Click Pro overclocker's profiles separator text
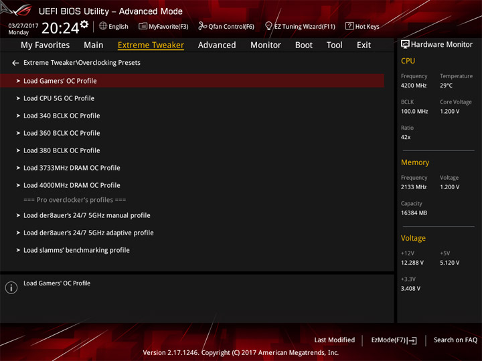The image size is (482, 361). [x=75, y=200]
